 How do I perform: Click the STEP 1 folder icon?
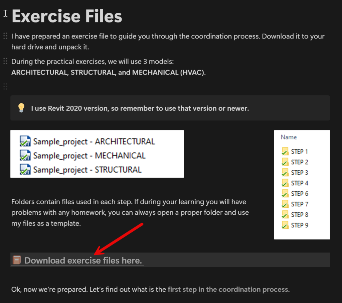285,151
